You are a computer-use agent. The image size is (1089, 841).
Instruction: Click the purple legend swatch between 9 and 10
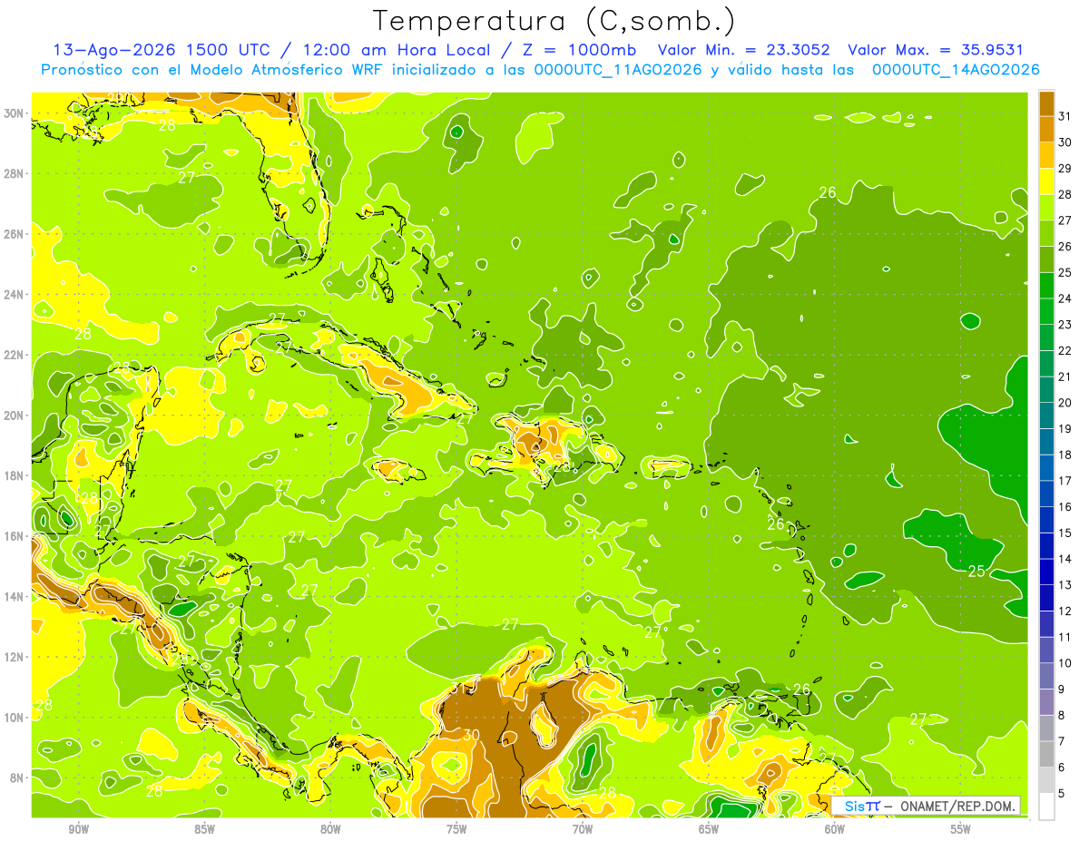click(x=1046, y=676)
